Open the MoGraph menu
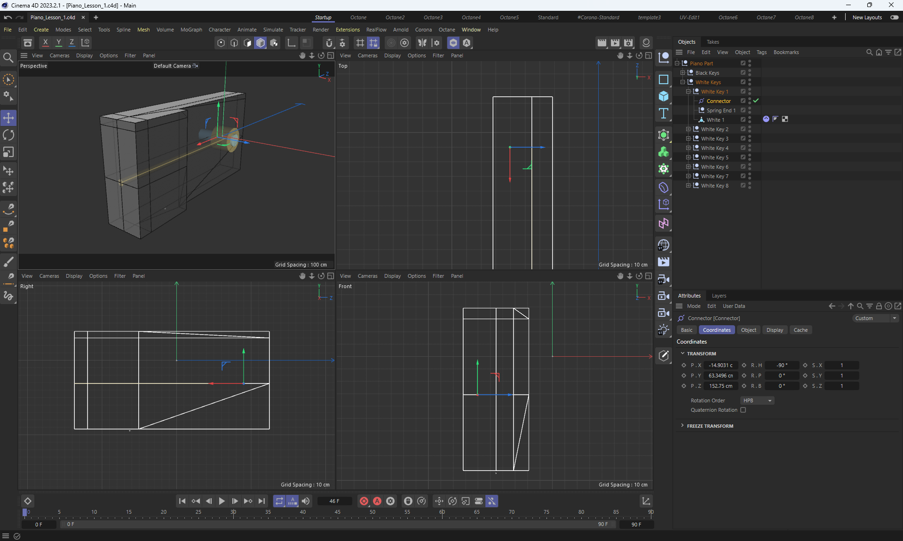 [191, 30]
